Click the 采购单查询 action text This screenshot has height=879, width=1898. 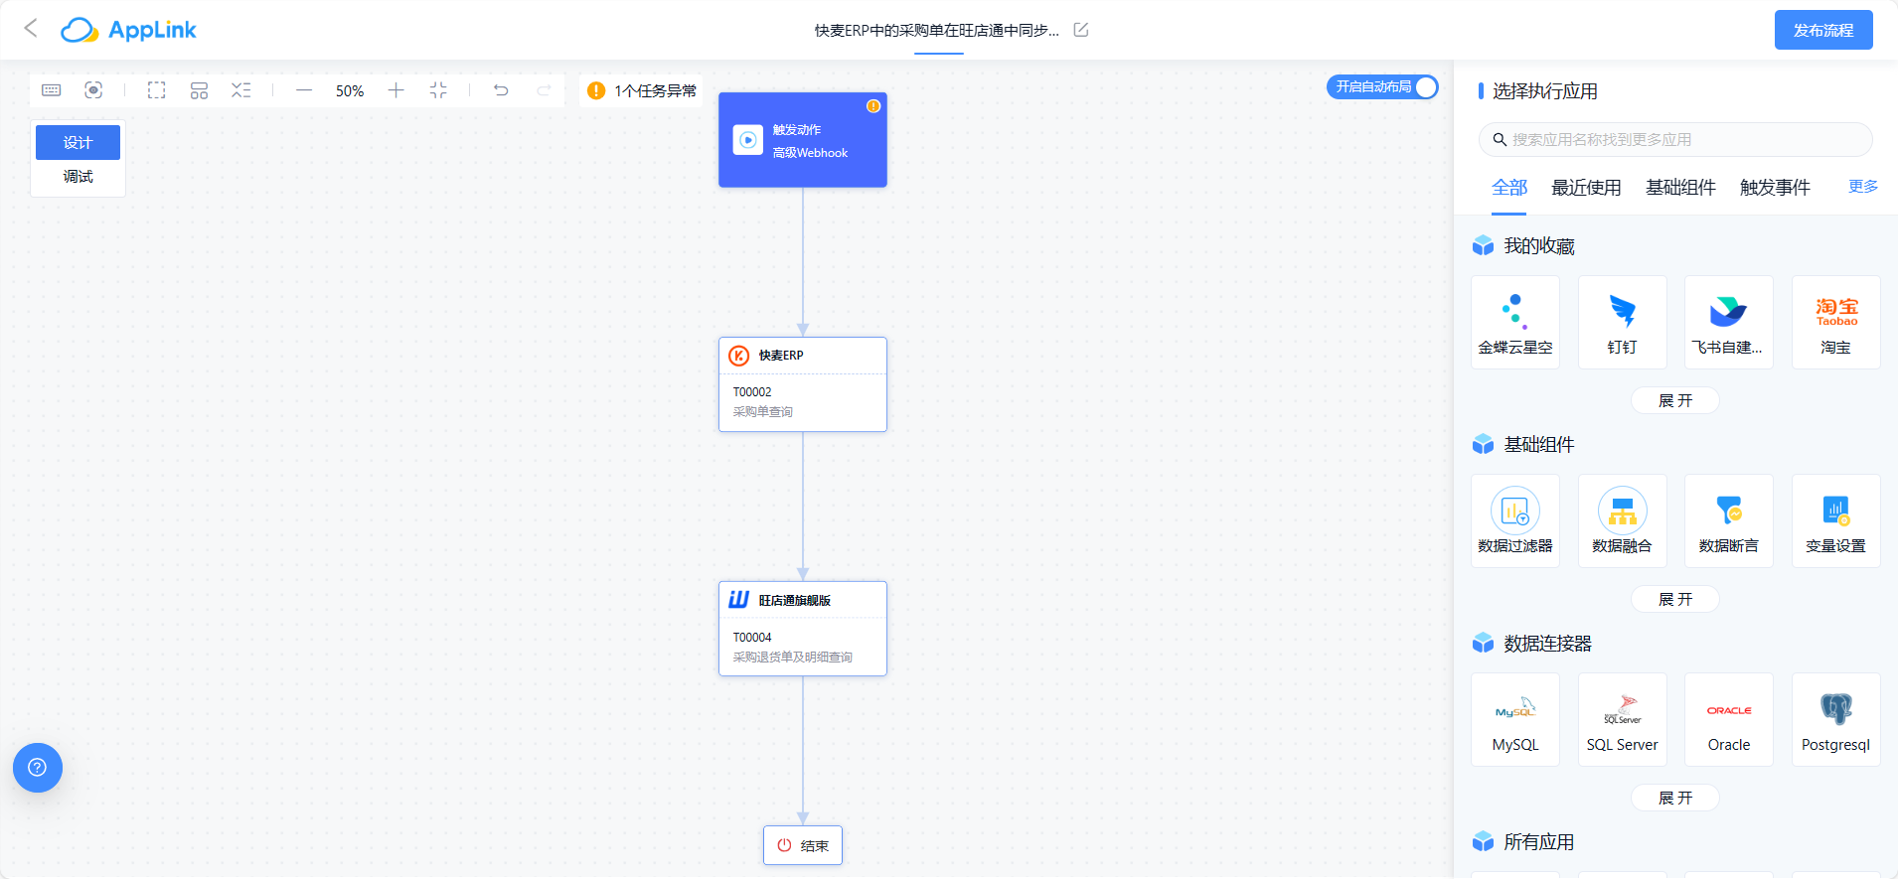tap(763, 412)
